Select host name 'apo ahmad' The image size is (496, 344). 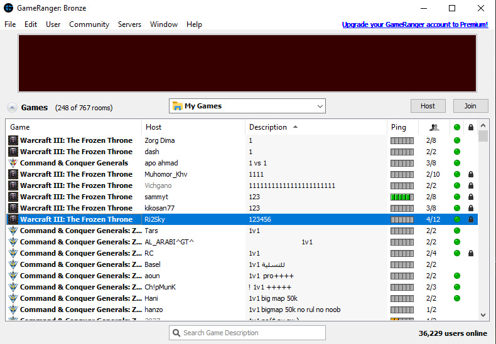point(161,163)
